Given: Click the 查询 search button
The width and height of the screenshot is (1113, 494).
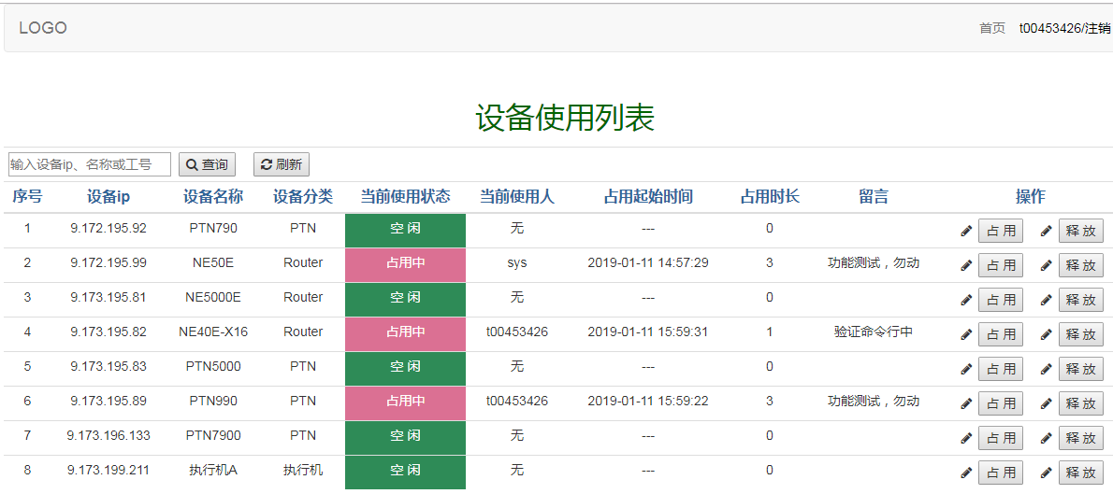Looking at the screenshot, I should [207, 164].
